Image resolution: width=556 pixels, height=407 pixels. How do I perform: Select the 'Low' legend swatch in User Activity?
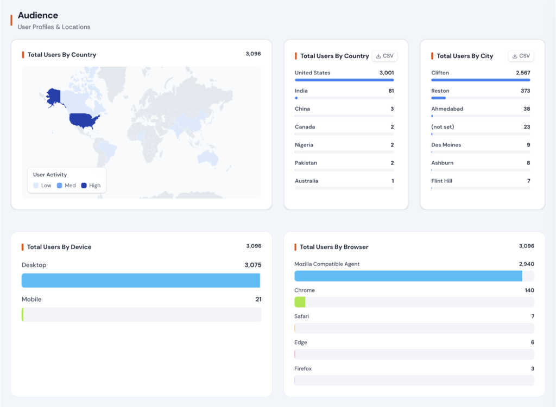pos(36,185)
